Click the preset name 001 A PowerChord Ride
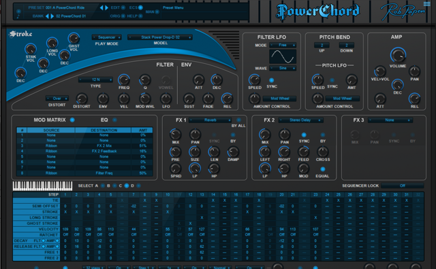Image resolution: width=436 pixels, height=269 pixels. point(65,7)
